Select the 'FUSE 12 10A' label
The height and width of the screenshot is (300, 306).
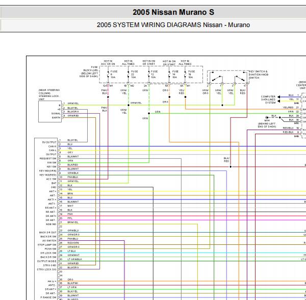click(154, 74)
